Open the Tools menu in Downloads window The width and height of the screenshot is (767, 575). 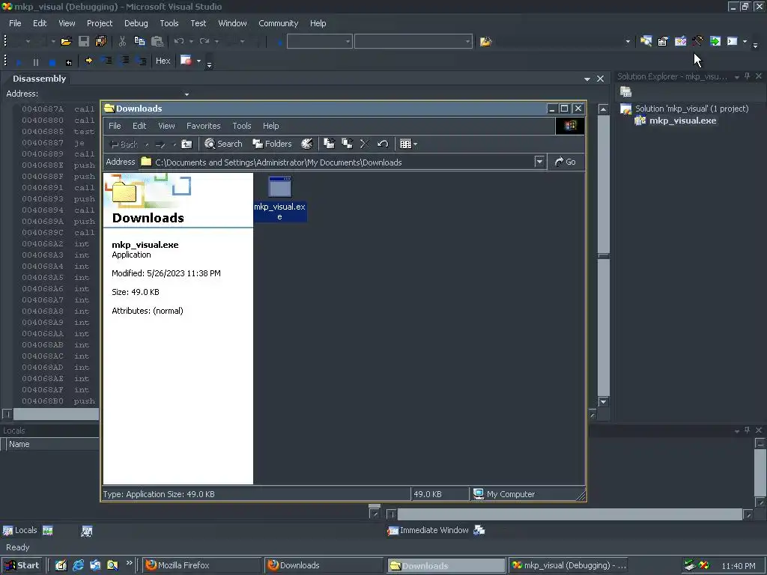tap(242, 126)
